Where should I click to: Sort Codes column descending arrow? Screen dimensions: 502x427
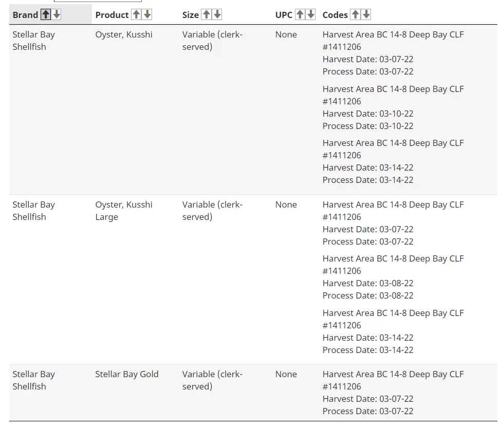click(366, 14)
